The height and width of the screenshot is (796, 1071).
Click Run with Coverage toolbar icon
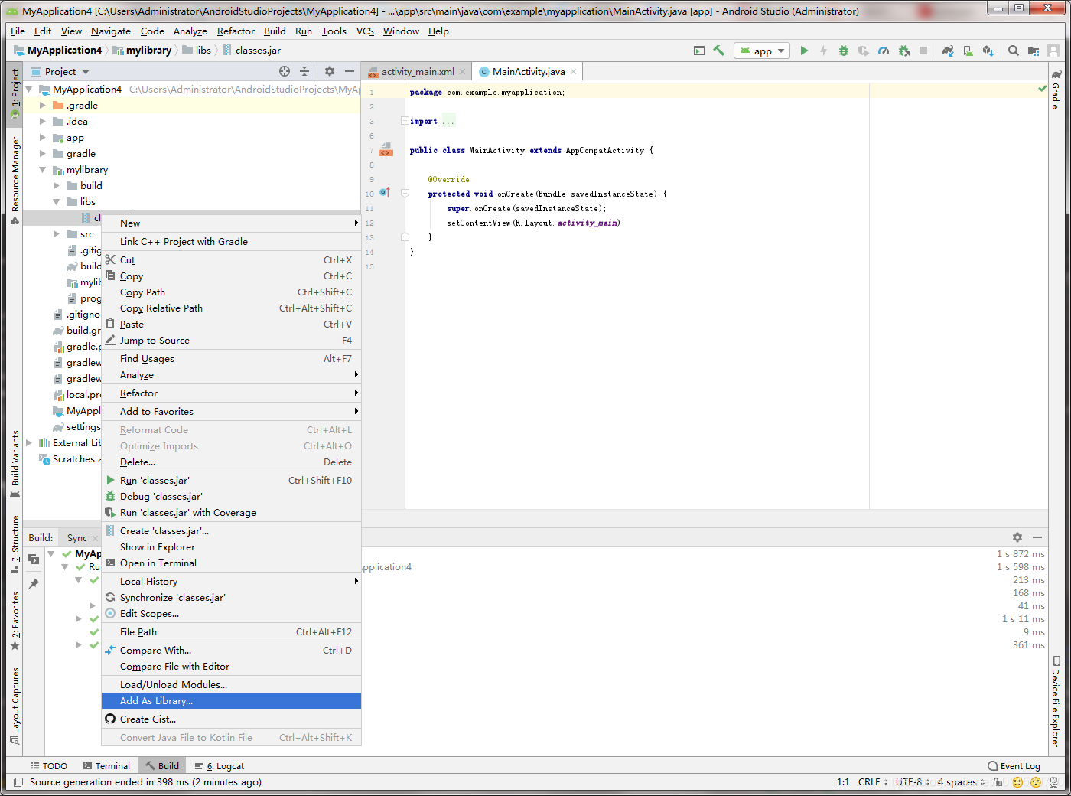click(x=863, y=51)
